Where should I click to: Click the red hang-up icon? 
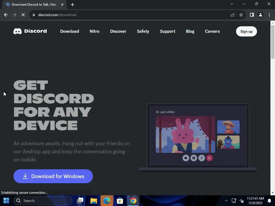pos(209,158)
